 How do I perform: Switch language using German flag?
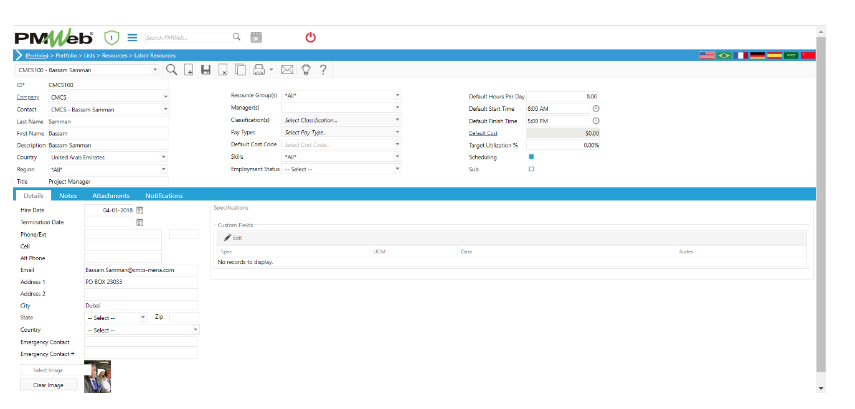pyautogui.click(x=757, y=55)
